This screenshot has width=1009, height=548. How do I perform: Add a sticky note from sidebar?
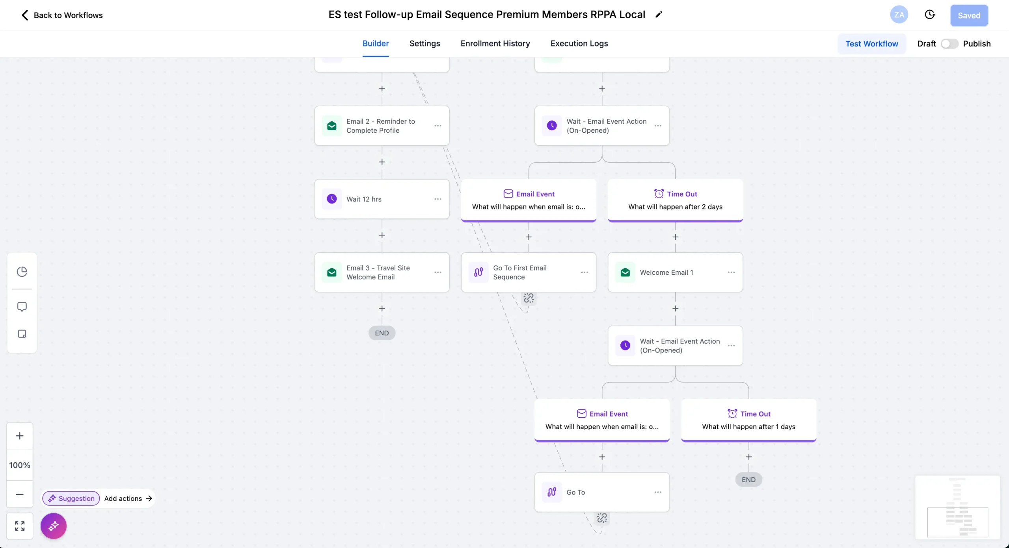(22, 334)
